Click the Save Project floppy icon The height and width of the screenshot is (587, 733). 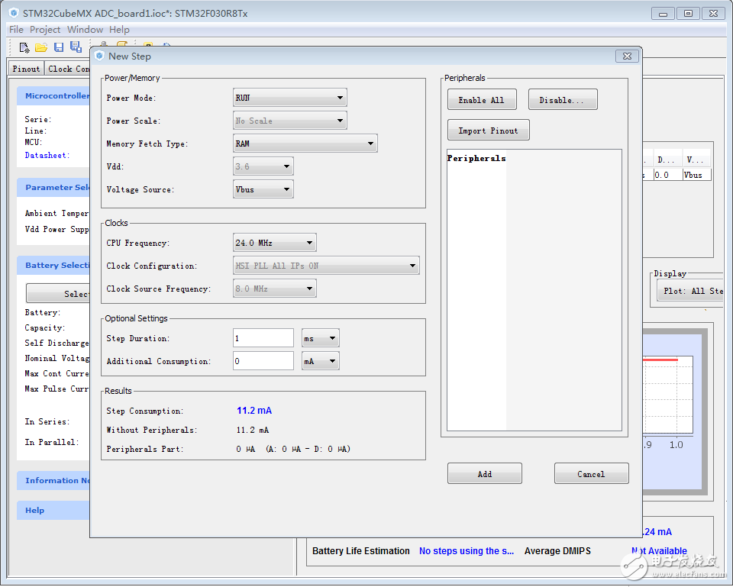point(59,47)
